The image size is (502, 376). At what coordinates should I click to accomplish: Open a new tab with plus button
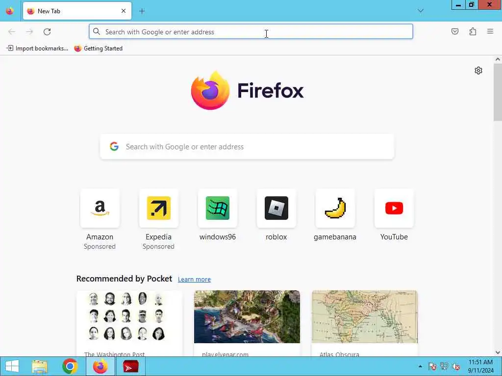tap(142, 11)
